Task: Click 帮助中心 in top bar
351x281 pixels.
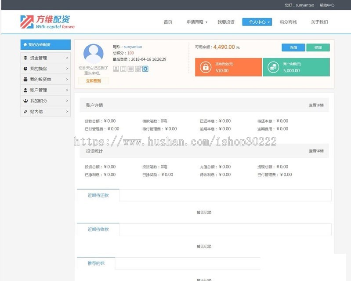Action: pyautogui.click(x=327, y=5)
